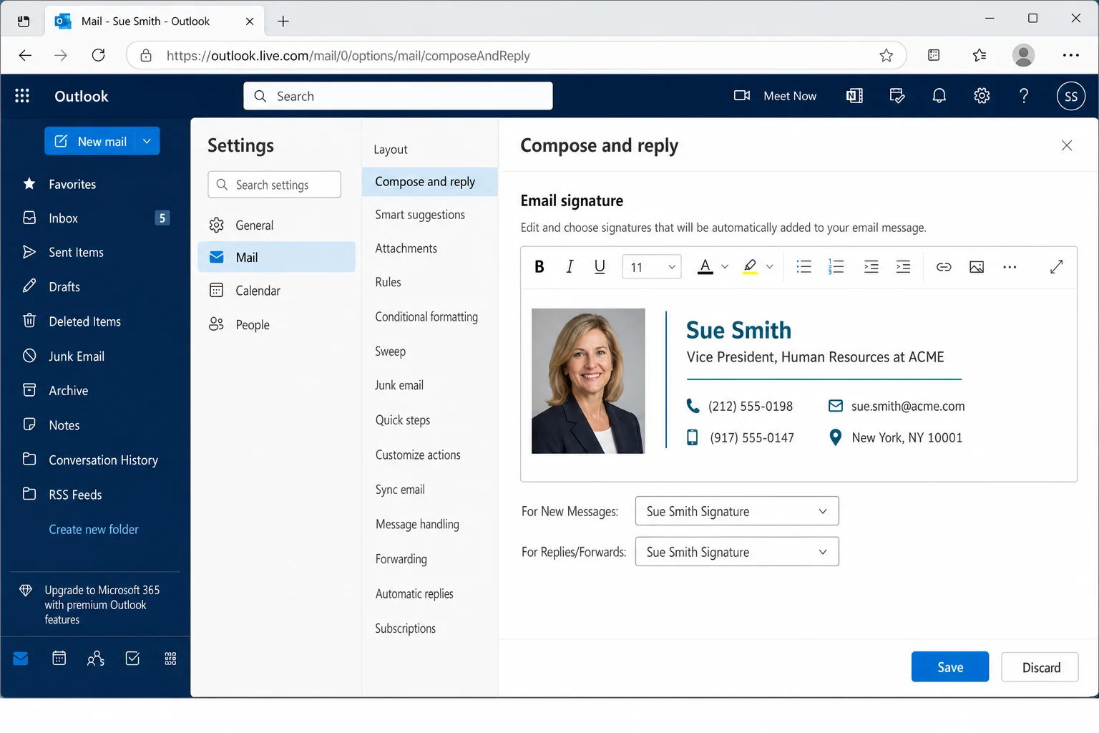Open OneNote feed icon
The width and height of the screenshot is (1099, 733).
click(x=854, y=96)
